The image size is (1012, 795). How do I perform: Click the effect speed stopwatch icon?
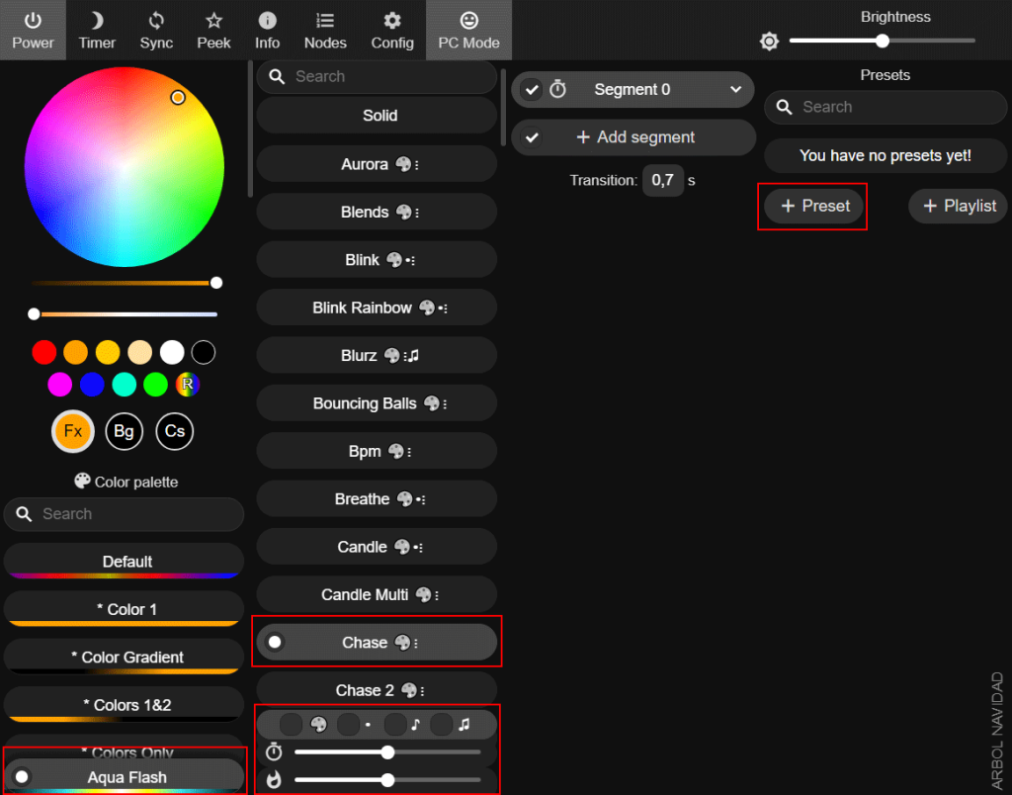click(275, 751)
